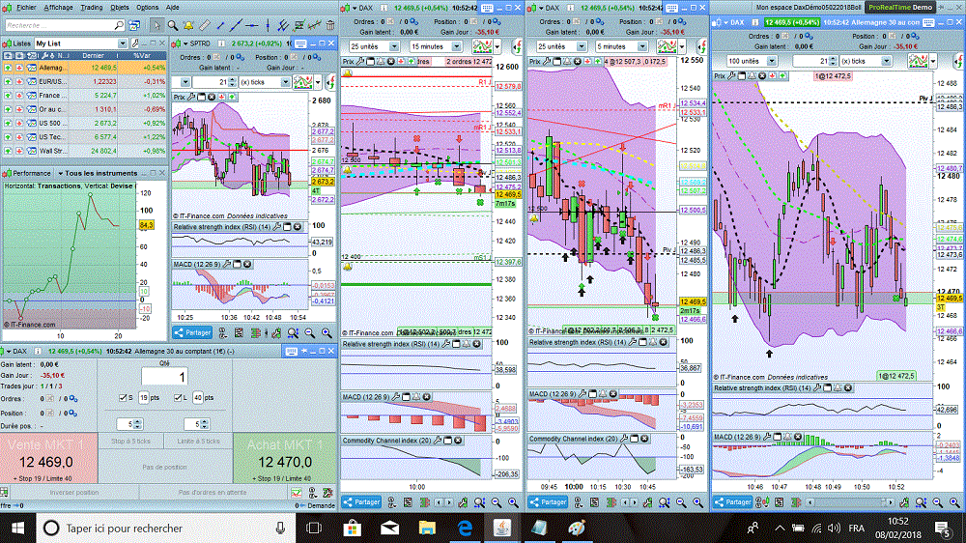Open indicators icon in 15-minute DAX chart
Screen dimensions: 966x543
pyautogui.click(x=482, y=46)
